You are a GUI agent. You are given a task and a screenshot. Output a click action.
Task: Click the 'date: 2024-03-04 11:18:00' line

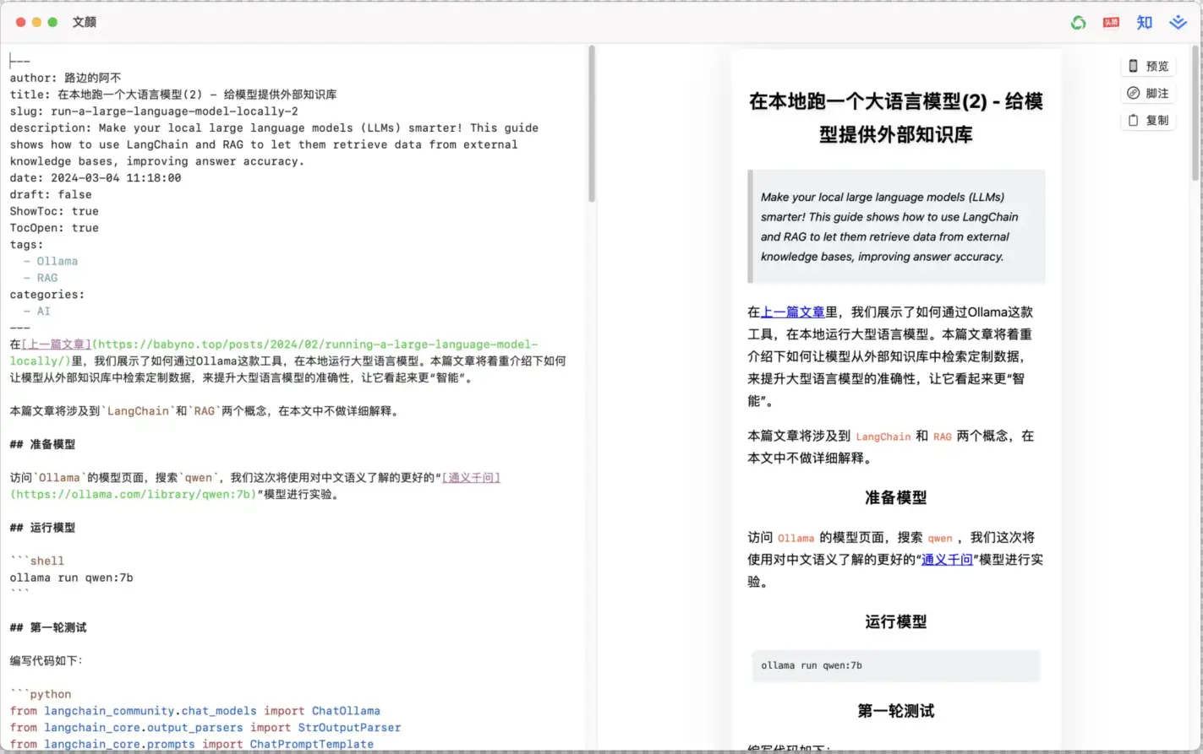coord(96,177)
